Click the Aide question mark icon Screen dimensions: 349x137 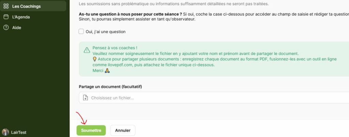pos(6,28)
